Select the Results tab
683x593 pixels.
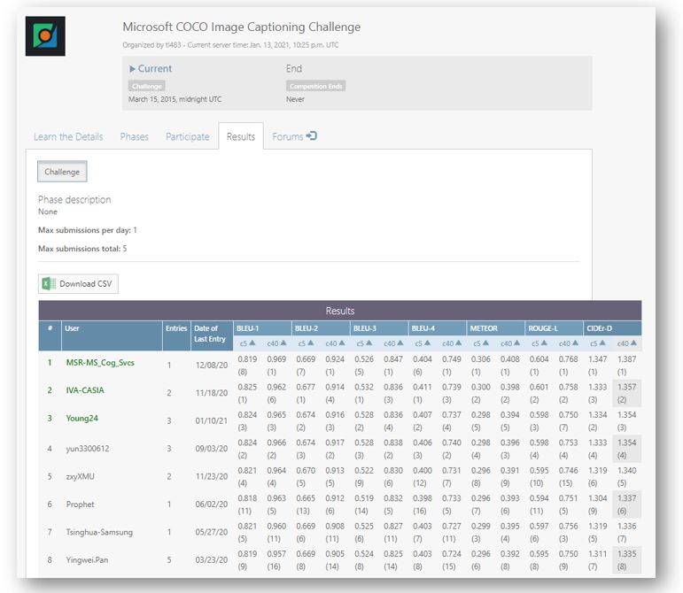[241, 137]
